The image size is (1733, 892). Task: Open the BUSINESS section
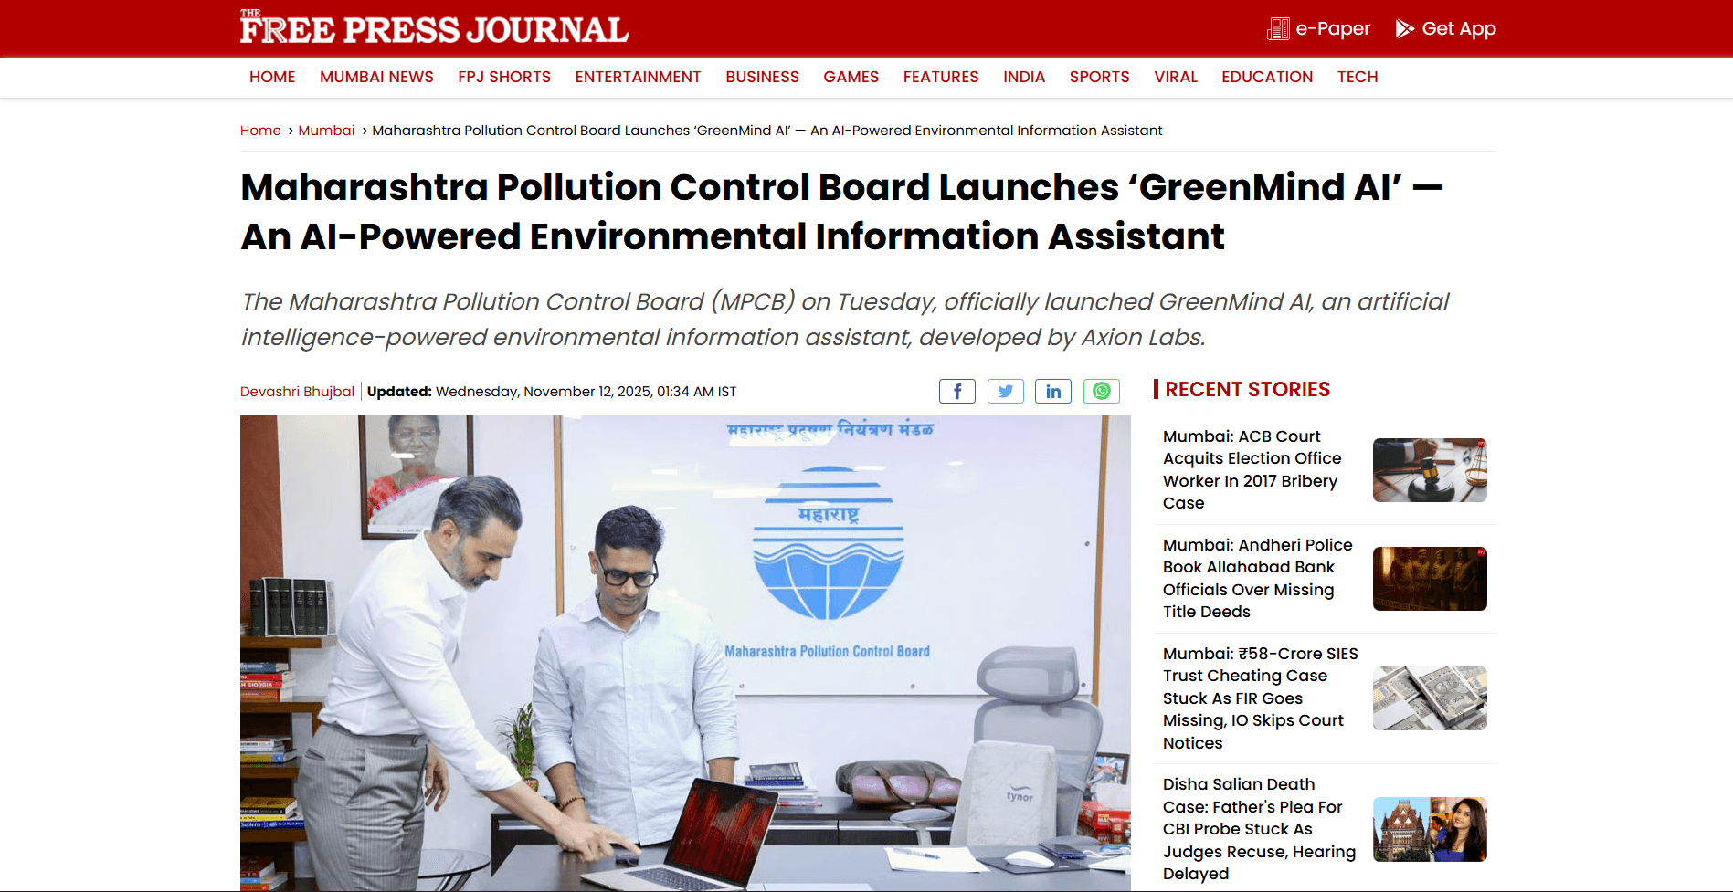click(x=762, y=77)
